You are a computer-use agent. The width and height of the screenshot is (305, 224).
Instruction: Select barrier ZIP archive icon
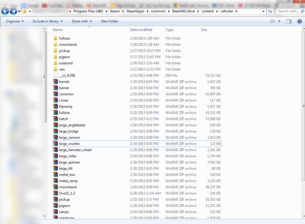56,88
